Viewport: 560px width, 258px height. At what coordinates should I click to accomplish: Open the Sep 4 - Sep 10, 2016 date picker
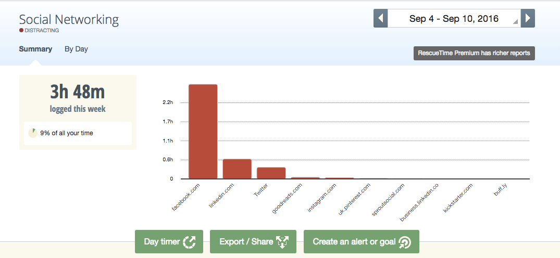pos(454,19)
